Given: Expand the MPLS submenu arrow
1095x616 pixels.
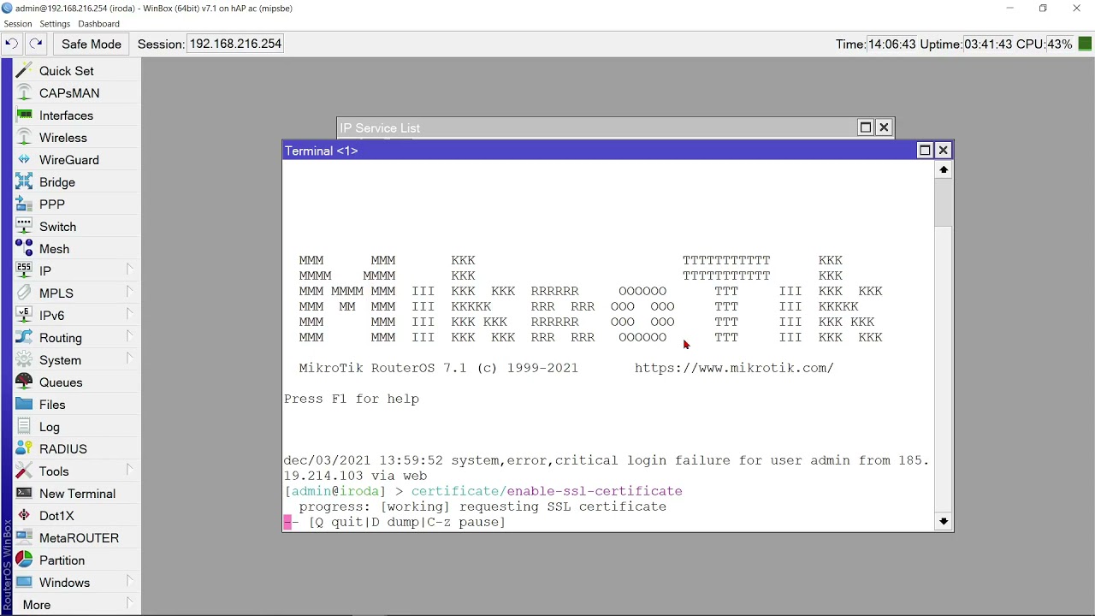Looking at the screenshot, I should pos(130,292).
